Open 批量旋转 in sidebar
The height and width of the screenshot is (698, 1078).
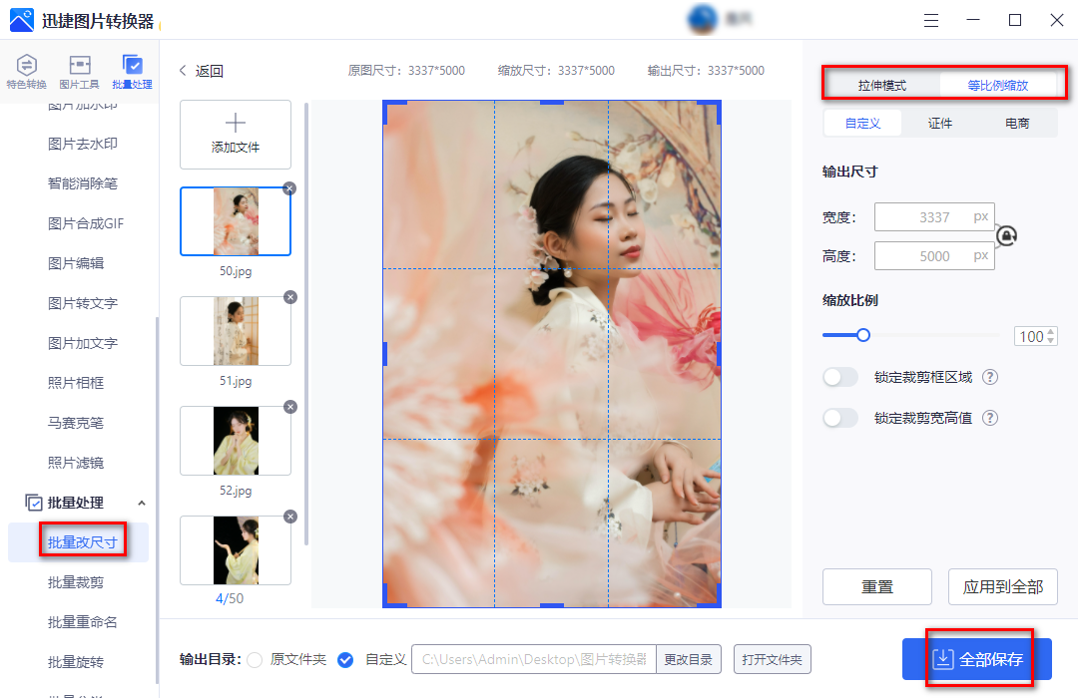[x=76, y=662]
